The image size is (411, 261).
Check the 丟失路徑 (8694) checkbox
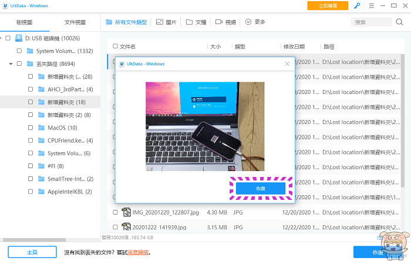(x=19, y=63)
